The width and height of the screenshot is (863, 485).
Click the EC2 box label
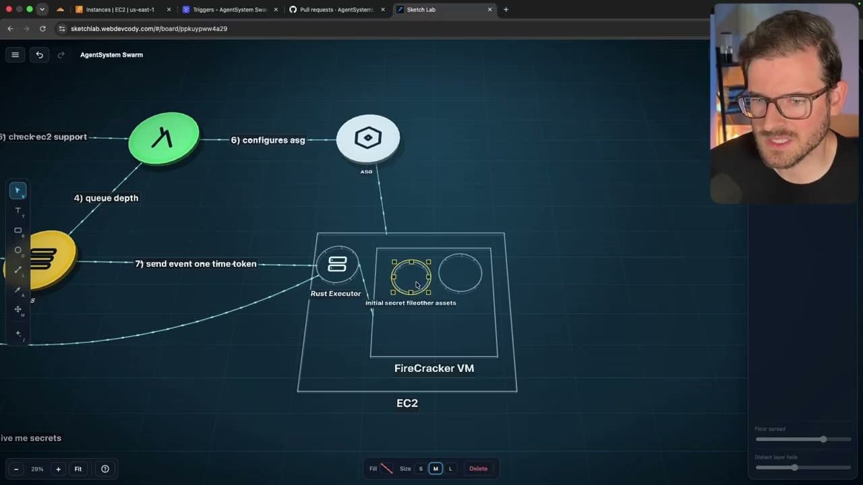click(x=407, y=403)
